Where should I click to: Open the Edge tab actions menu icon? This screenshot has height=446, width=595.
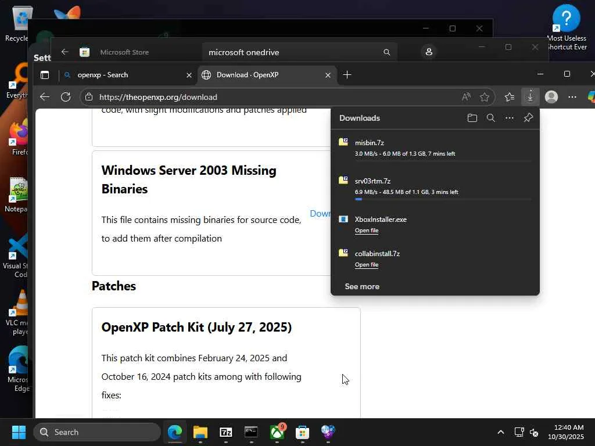pos(45,75)
